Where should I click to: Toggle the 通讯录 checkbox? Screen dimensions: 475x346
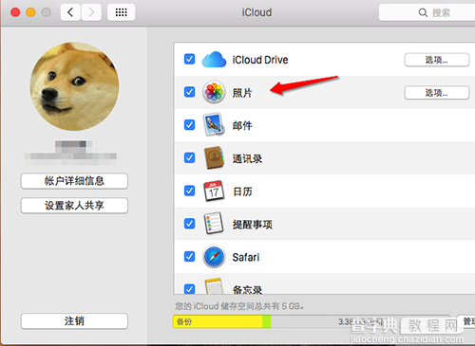tap(189, 157)
